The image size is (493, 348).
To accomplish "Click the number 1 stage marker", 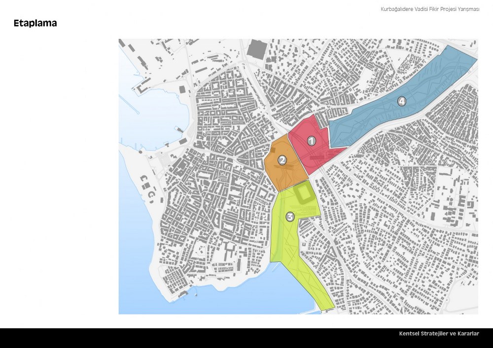I will tap(312, 141).
